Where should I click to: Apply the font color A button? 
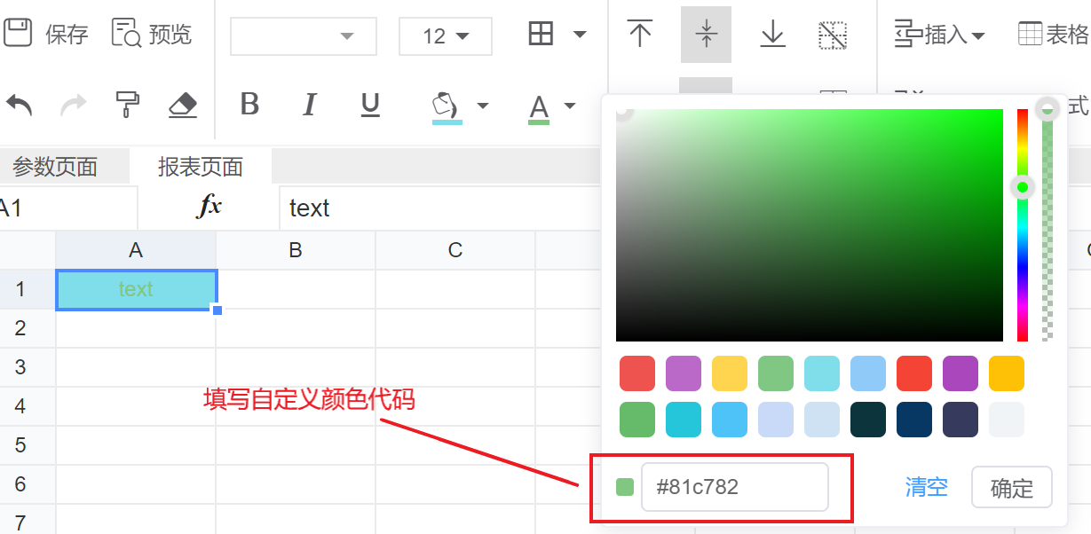pos(539,108)
